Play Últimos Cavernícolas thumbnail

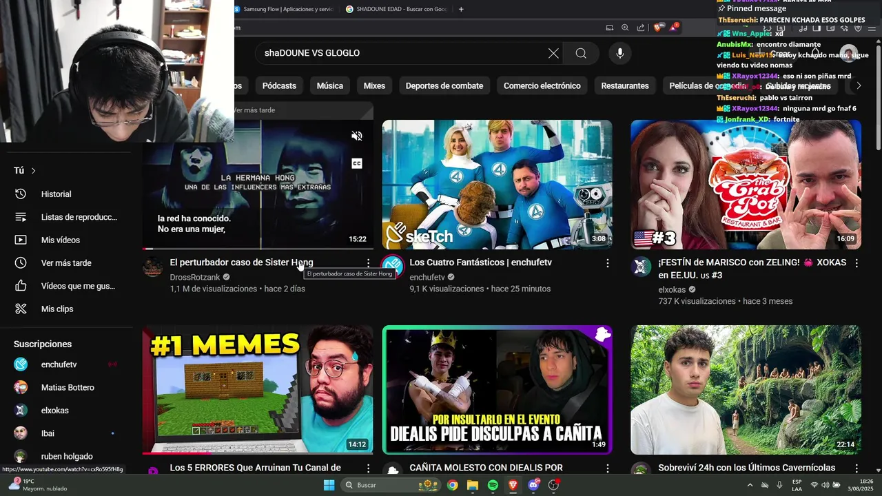click(x=746, y=390)
